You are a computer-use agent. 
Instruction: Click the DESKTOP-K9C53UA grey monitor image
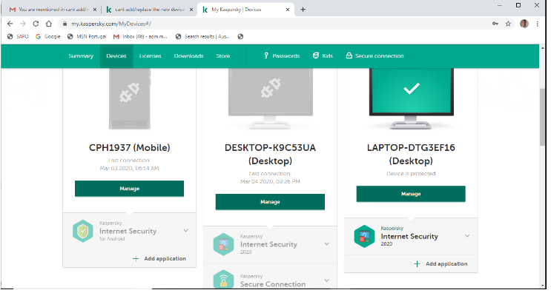(270, 98)
